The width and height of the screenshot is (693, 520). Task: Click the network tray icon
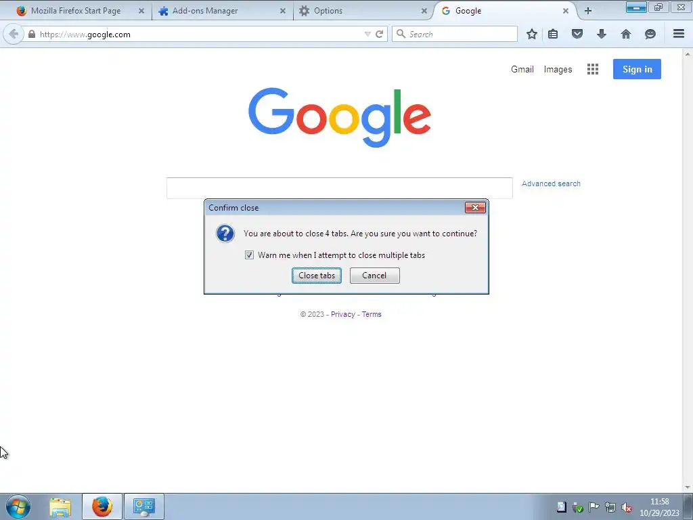click(610, 508)
